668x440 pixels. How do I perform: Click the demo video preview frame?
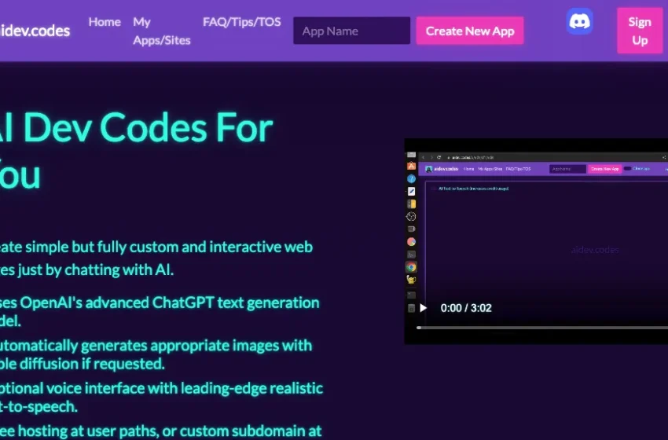tap(536, 241)
